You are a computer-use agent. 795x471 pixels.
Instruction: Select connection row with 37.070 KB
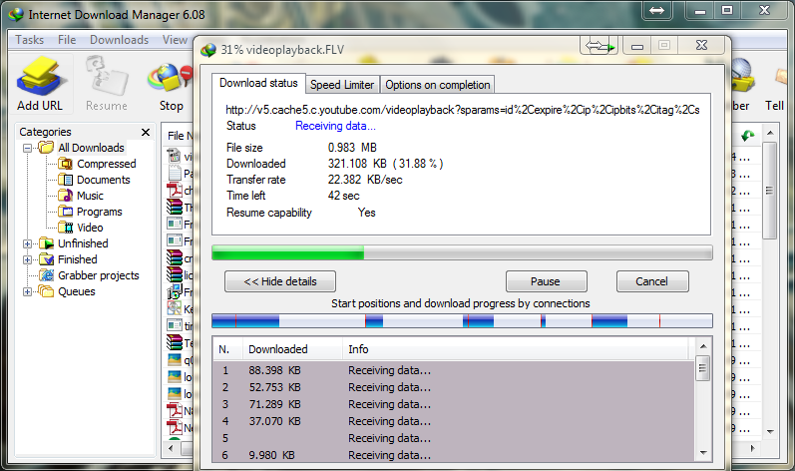(453, 421)
